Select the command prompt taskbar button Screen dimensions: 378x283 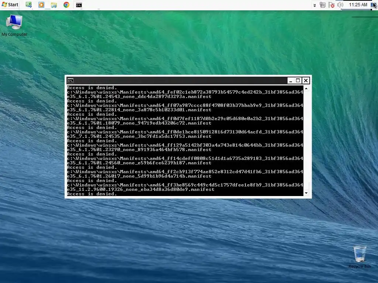[79, 5]
